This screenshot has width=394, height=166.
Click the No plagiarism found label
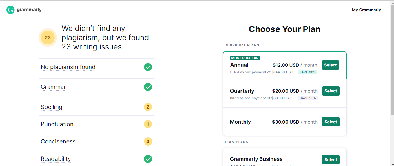tap(68, 67)
